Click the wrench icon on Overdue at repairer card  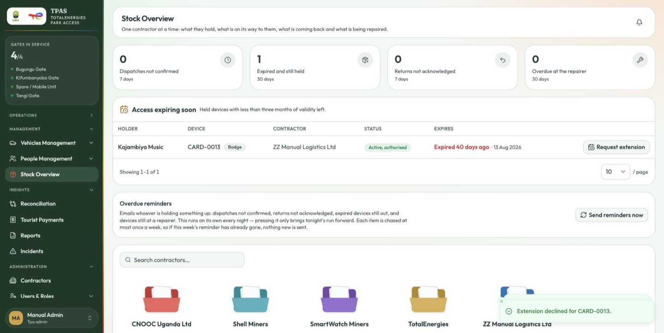point(640,60)
